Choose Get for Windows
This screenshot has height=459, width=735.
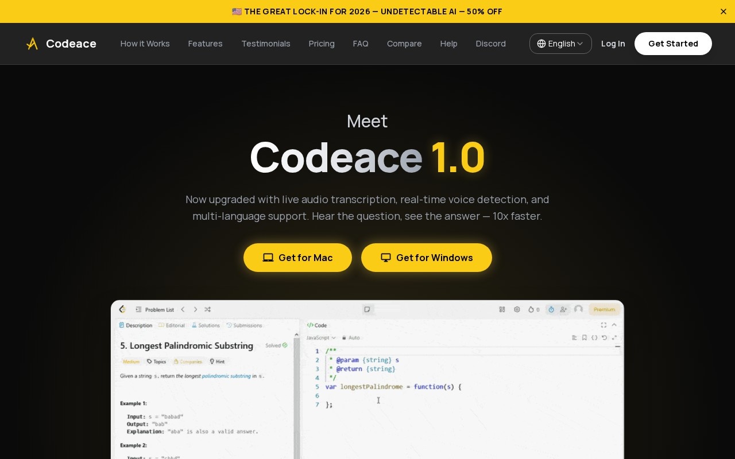[427, 258]
